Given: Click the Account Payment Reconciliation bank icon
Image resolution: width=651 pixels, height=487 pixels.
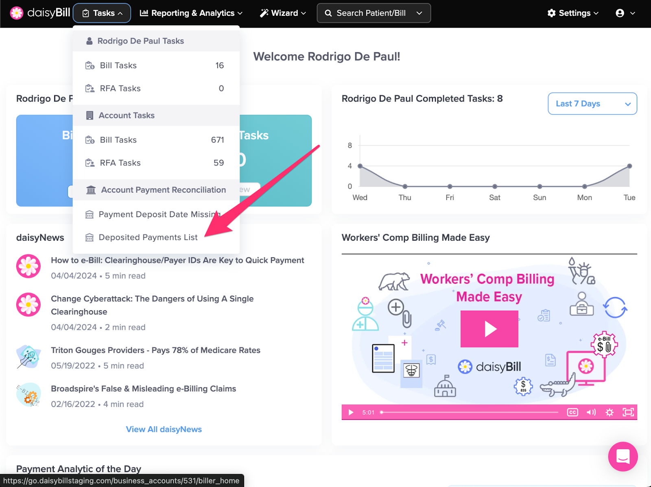Looking at the screenshot, I should pos(91,190).
